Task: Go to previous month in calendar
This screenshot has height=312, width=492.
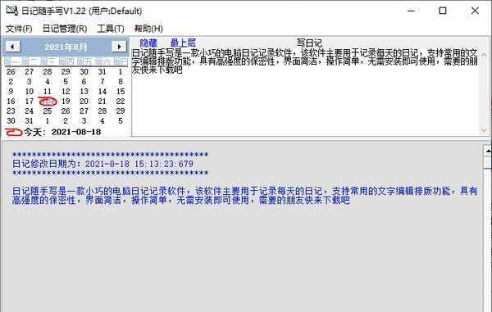Action: [x=12, y=47]
